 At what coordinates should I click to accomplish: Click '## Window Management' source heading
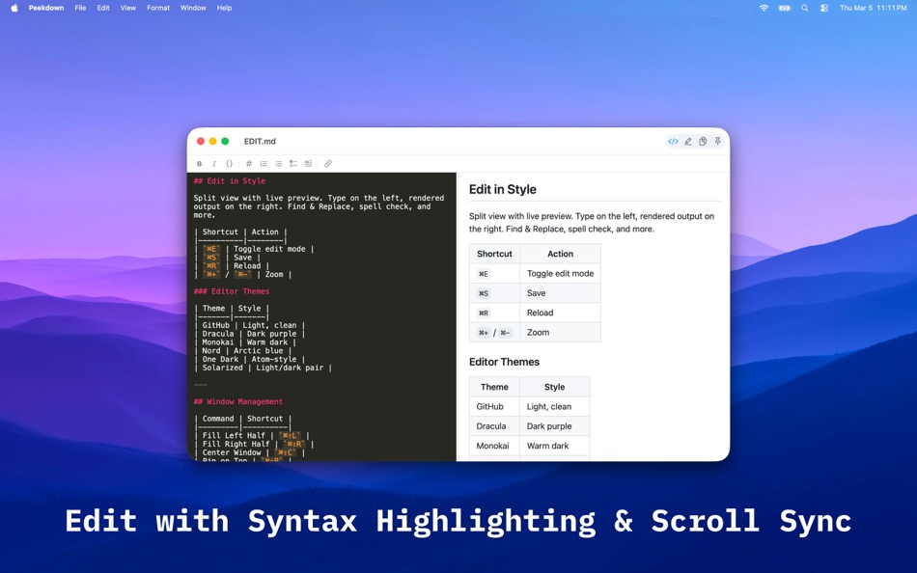click(238, 401)
